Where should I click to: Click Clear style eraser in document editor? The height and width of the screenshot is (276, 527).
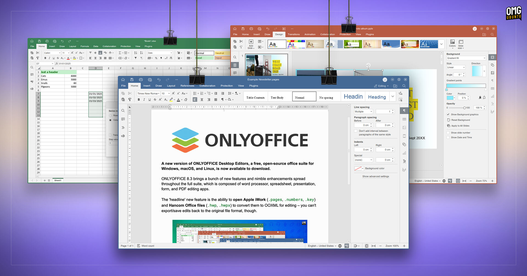pyautogui.click(x=186, y=100)
